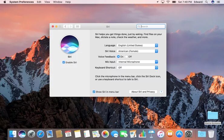The height and width of the screenshot is (140, 224).
Task: Open Spotlight magnifier in menu bar
Action: (206, 2)
